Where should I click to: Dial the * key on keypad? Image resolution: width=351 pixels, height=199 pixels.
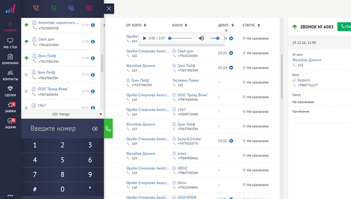90,189
